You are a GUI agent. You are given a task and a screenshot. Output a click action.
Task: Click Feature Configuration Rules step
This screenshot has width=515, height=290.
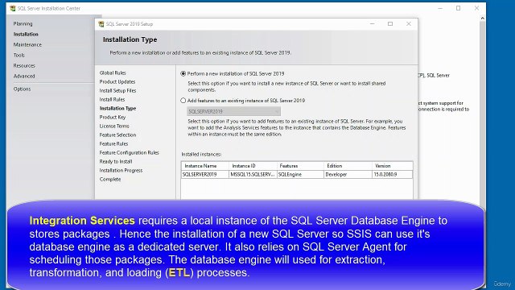129,153
